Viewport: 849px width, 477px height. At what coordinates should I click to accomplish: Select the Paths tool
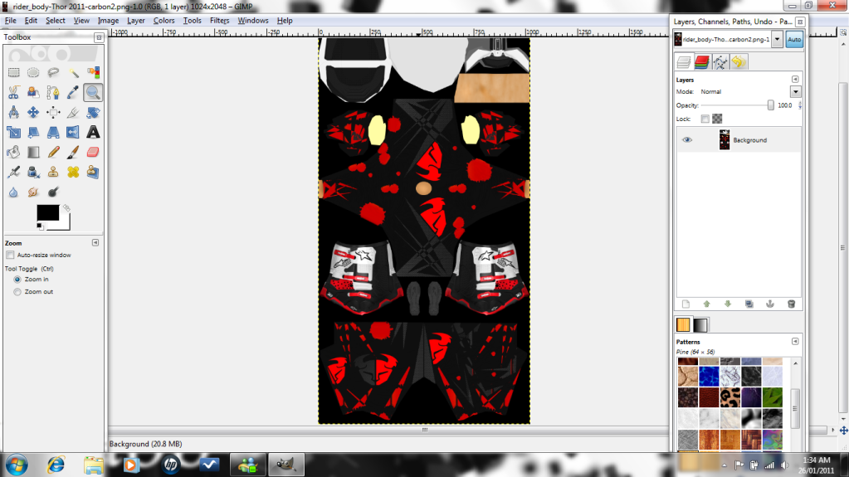pos(53,93)
